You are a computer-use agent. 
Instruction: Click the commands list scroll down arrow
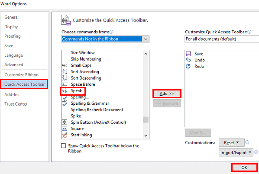click(146, 136)
